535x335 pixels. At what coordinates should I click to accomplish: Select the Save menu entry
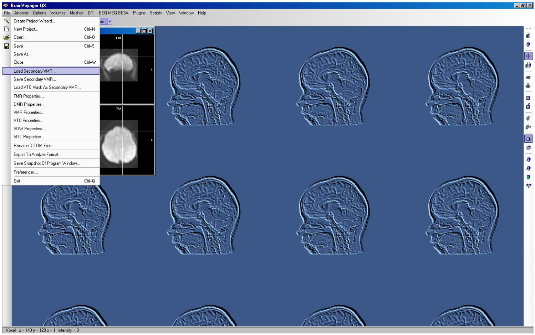click(x=51, y=46)
